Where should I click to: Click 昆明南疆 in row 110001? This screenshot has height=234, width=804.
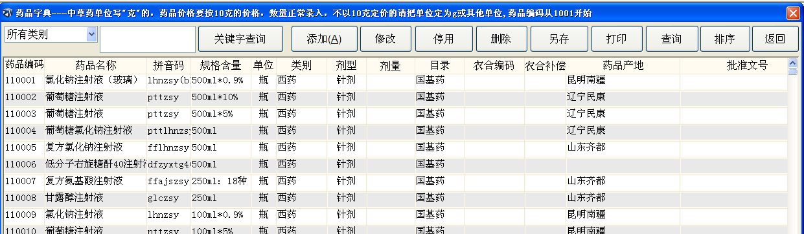click(x=586, y=80)
